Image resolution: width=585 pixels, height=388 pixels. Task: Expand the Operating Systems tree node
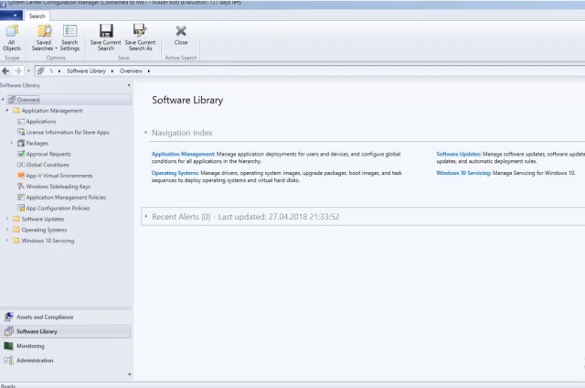pos(7,230)
